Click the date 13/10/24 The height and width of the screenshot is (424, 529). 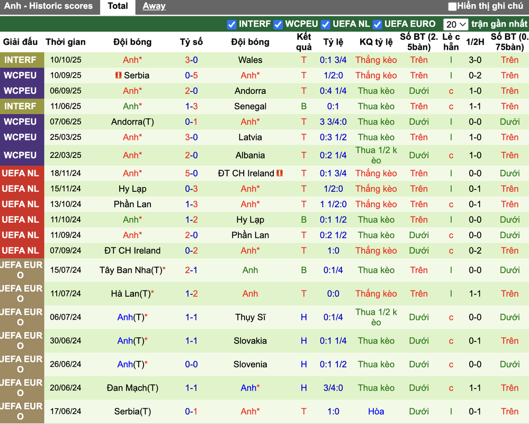66,204
